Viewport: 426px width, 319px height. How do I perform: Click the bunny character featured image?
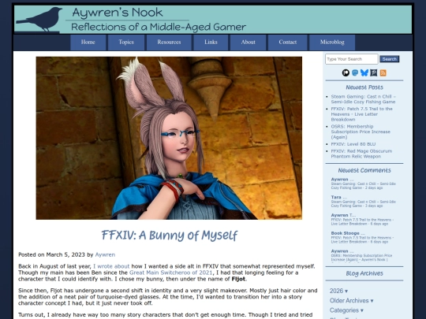(169, 138)
